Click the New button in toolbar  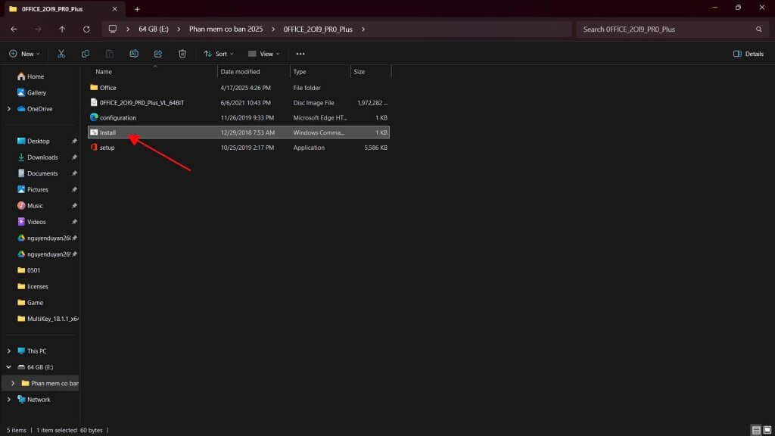(24, 54)
